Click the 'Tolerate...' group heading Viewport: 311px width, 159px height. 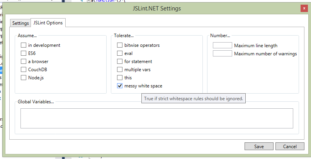(x=124, y=36)
